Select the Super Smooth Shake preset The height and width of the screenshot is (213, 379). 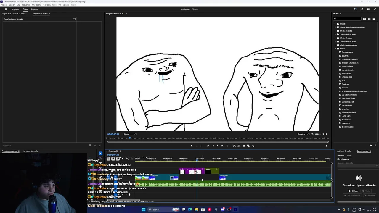pyautogui.click(x=349, y=95)
